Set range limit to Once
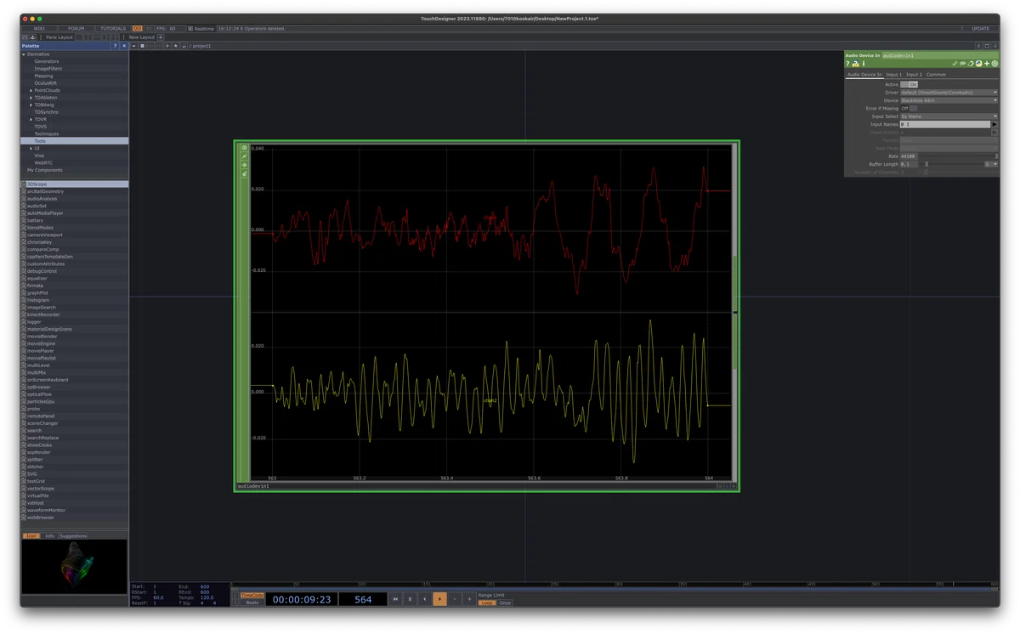This screenshot has height=634, width=1020. tap(505, 603)
